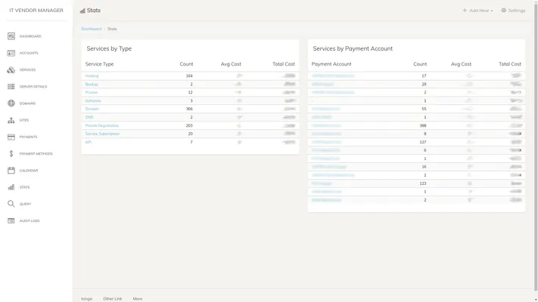The height and width of the screenshot is (302, 538).
Task: Open the Audit Logs icon
Action: tap(11, 220)
